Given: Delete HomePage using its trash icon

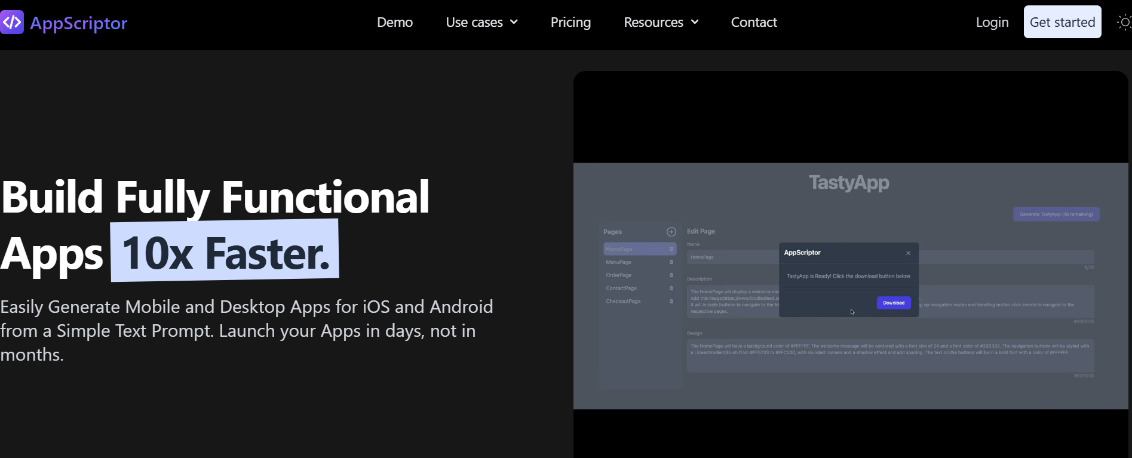Looking at the screenshot, I should [671, 249].
